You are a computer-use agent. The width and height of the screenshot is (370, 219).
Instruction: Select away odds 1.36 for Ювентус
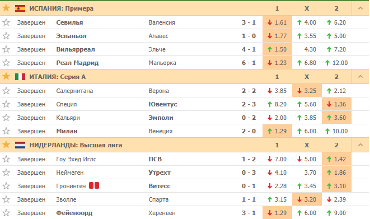337,104
